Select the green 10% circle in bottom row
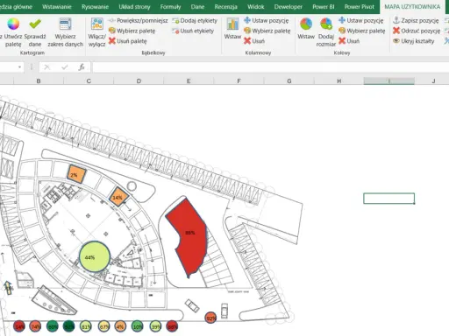Screen dimensions: 449x336 138,326
